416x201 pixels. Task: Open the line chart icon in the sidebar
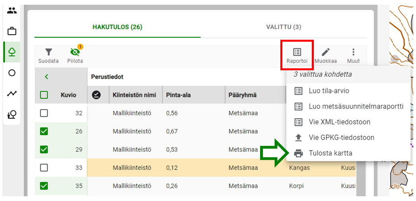point(12,93)
